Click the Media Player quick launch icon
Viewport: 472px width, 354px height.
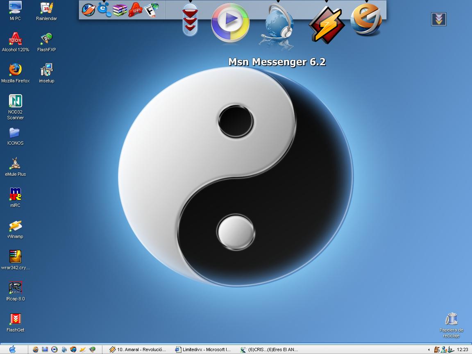pyautogui.click(x=54, y=349)
